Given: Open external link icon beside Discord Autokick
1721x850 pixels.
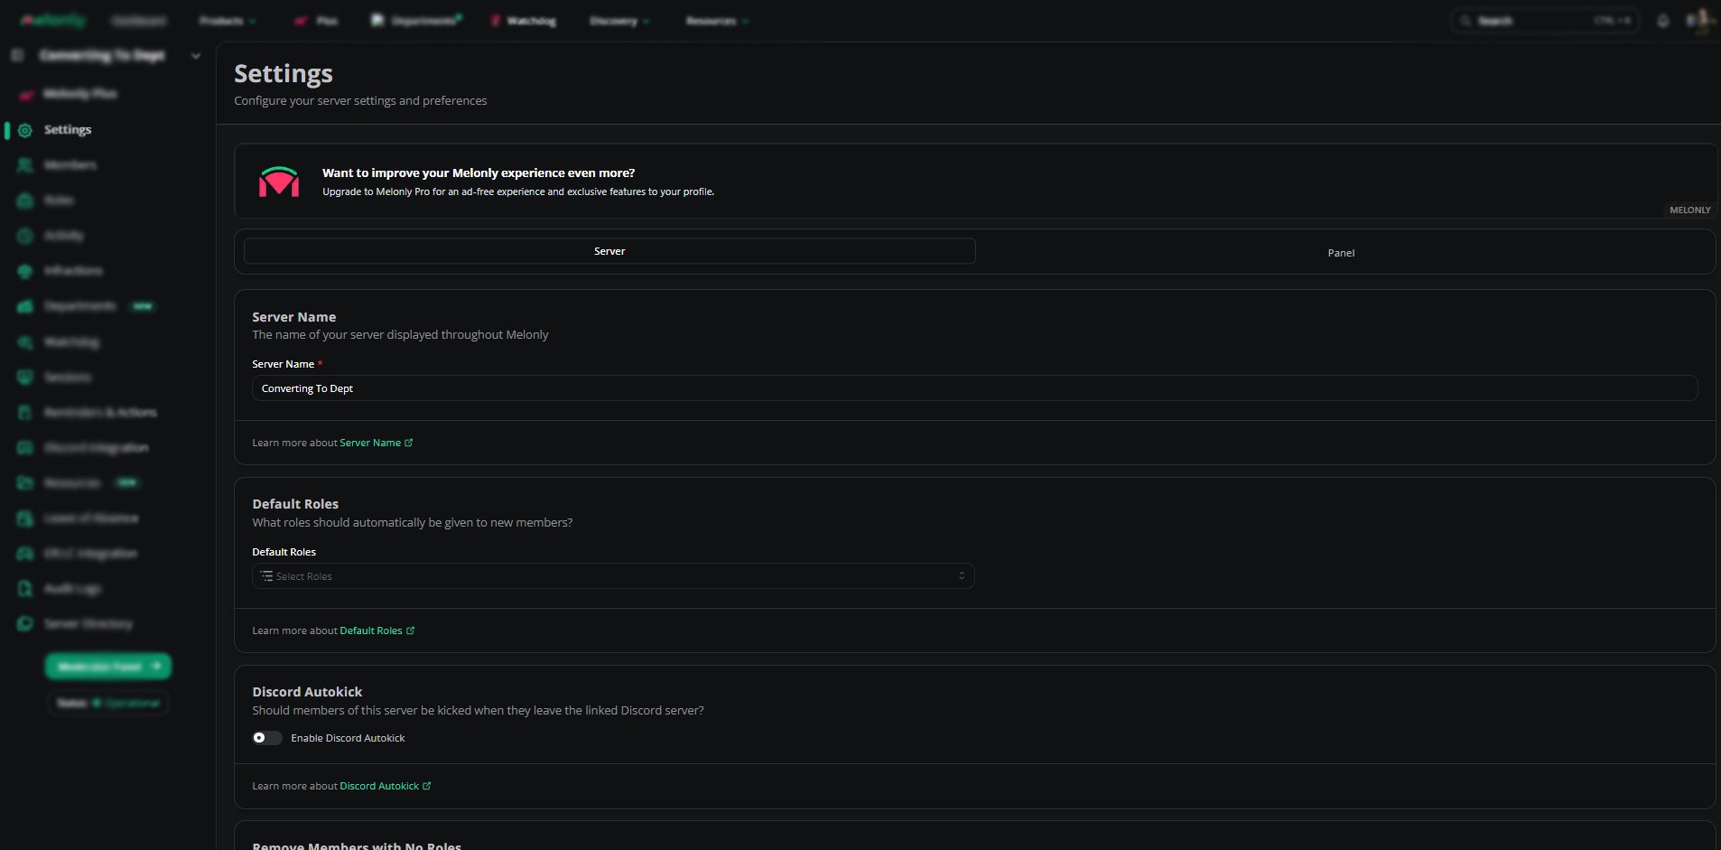Looking at the screenshot, I should [427, 786].
